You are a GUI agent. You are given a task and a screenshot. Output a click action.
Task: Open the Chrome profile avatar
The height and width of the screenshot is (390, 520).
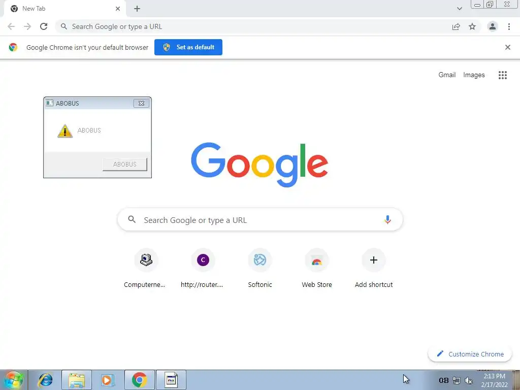pyautogui.click(x=493, y=26)
